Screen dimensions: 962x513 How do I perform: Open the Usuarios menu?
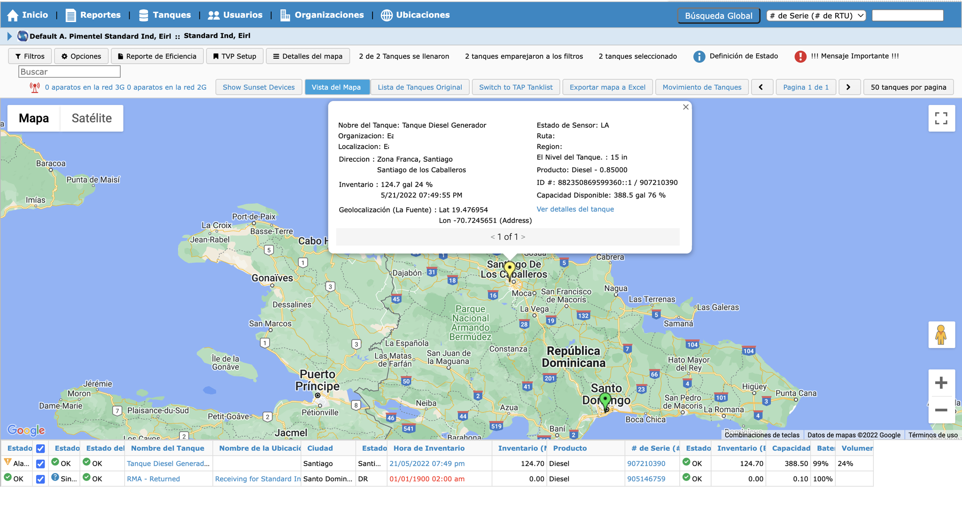(x=235, y=15)
